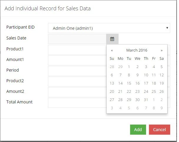
Task: Click the Sales Date input field
Action: coord(77,39)
